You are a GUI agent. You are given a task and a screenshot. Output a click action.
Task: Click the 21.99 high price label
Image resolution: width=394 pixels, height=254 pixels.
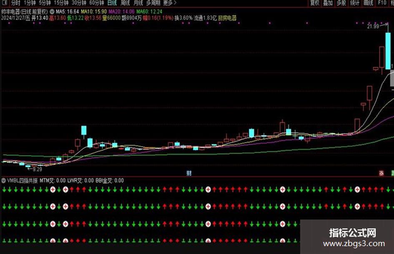point(373,26)
